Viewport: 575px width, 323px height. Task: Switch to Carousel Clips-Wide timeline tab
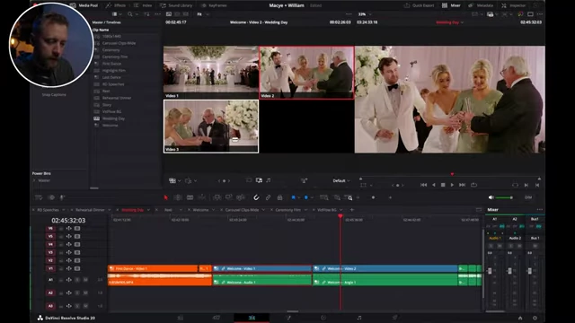coord(242,210)
